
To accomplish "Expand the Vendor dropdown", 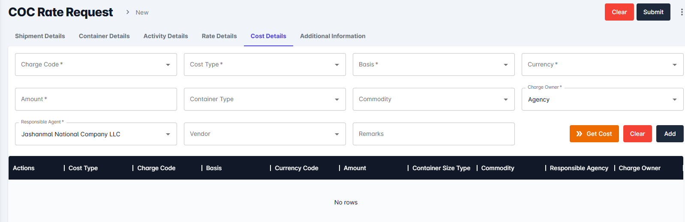I will [264, 134].
